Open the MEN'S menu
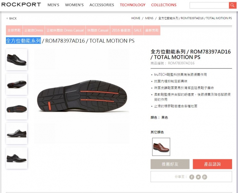 click(53, 5)
